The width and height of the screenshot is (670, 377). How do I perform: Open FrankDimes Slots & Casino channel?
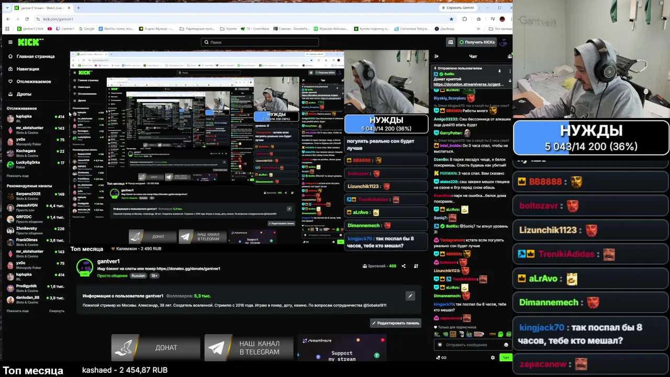click(x=36, y=242)
